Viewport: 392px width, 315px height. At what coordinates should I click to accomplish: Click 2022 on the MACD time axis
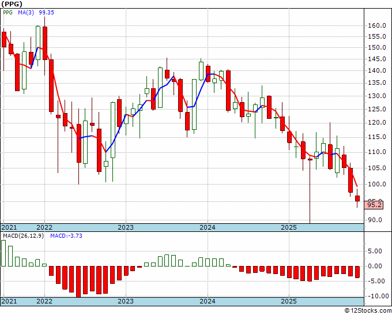44,301
